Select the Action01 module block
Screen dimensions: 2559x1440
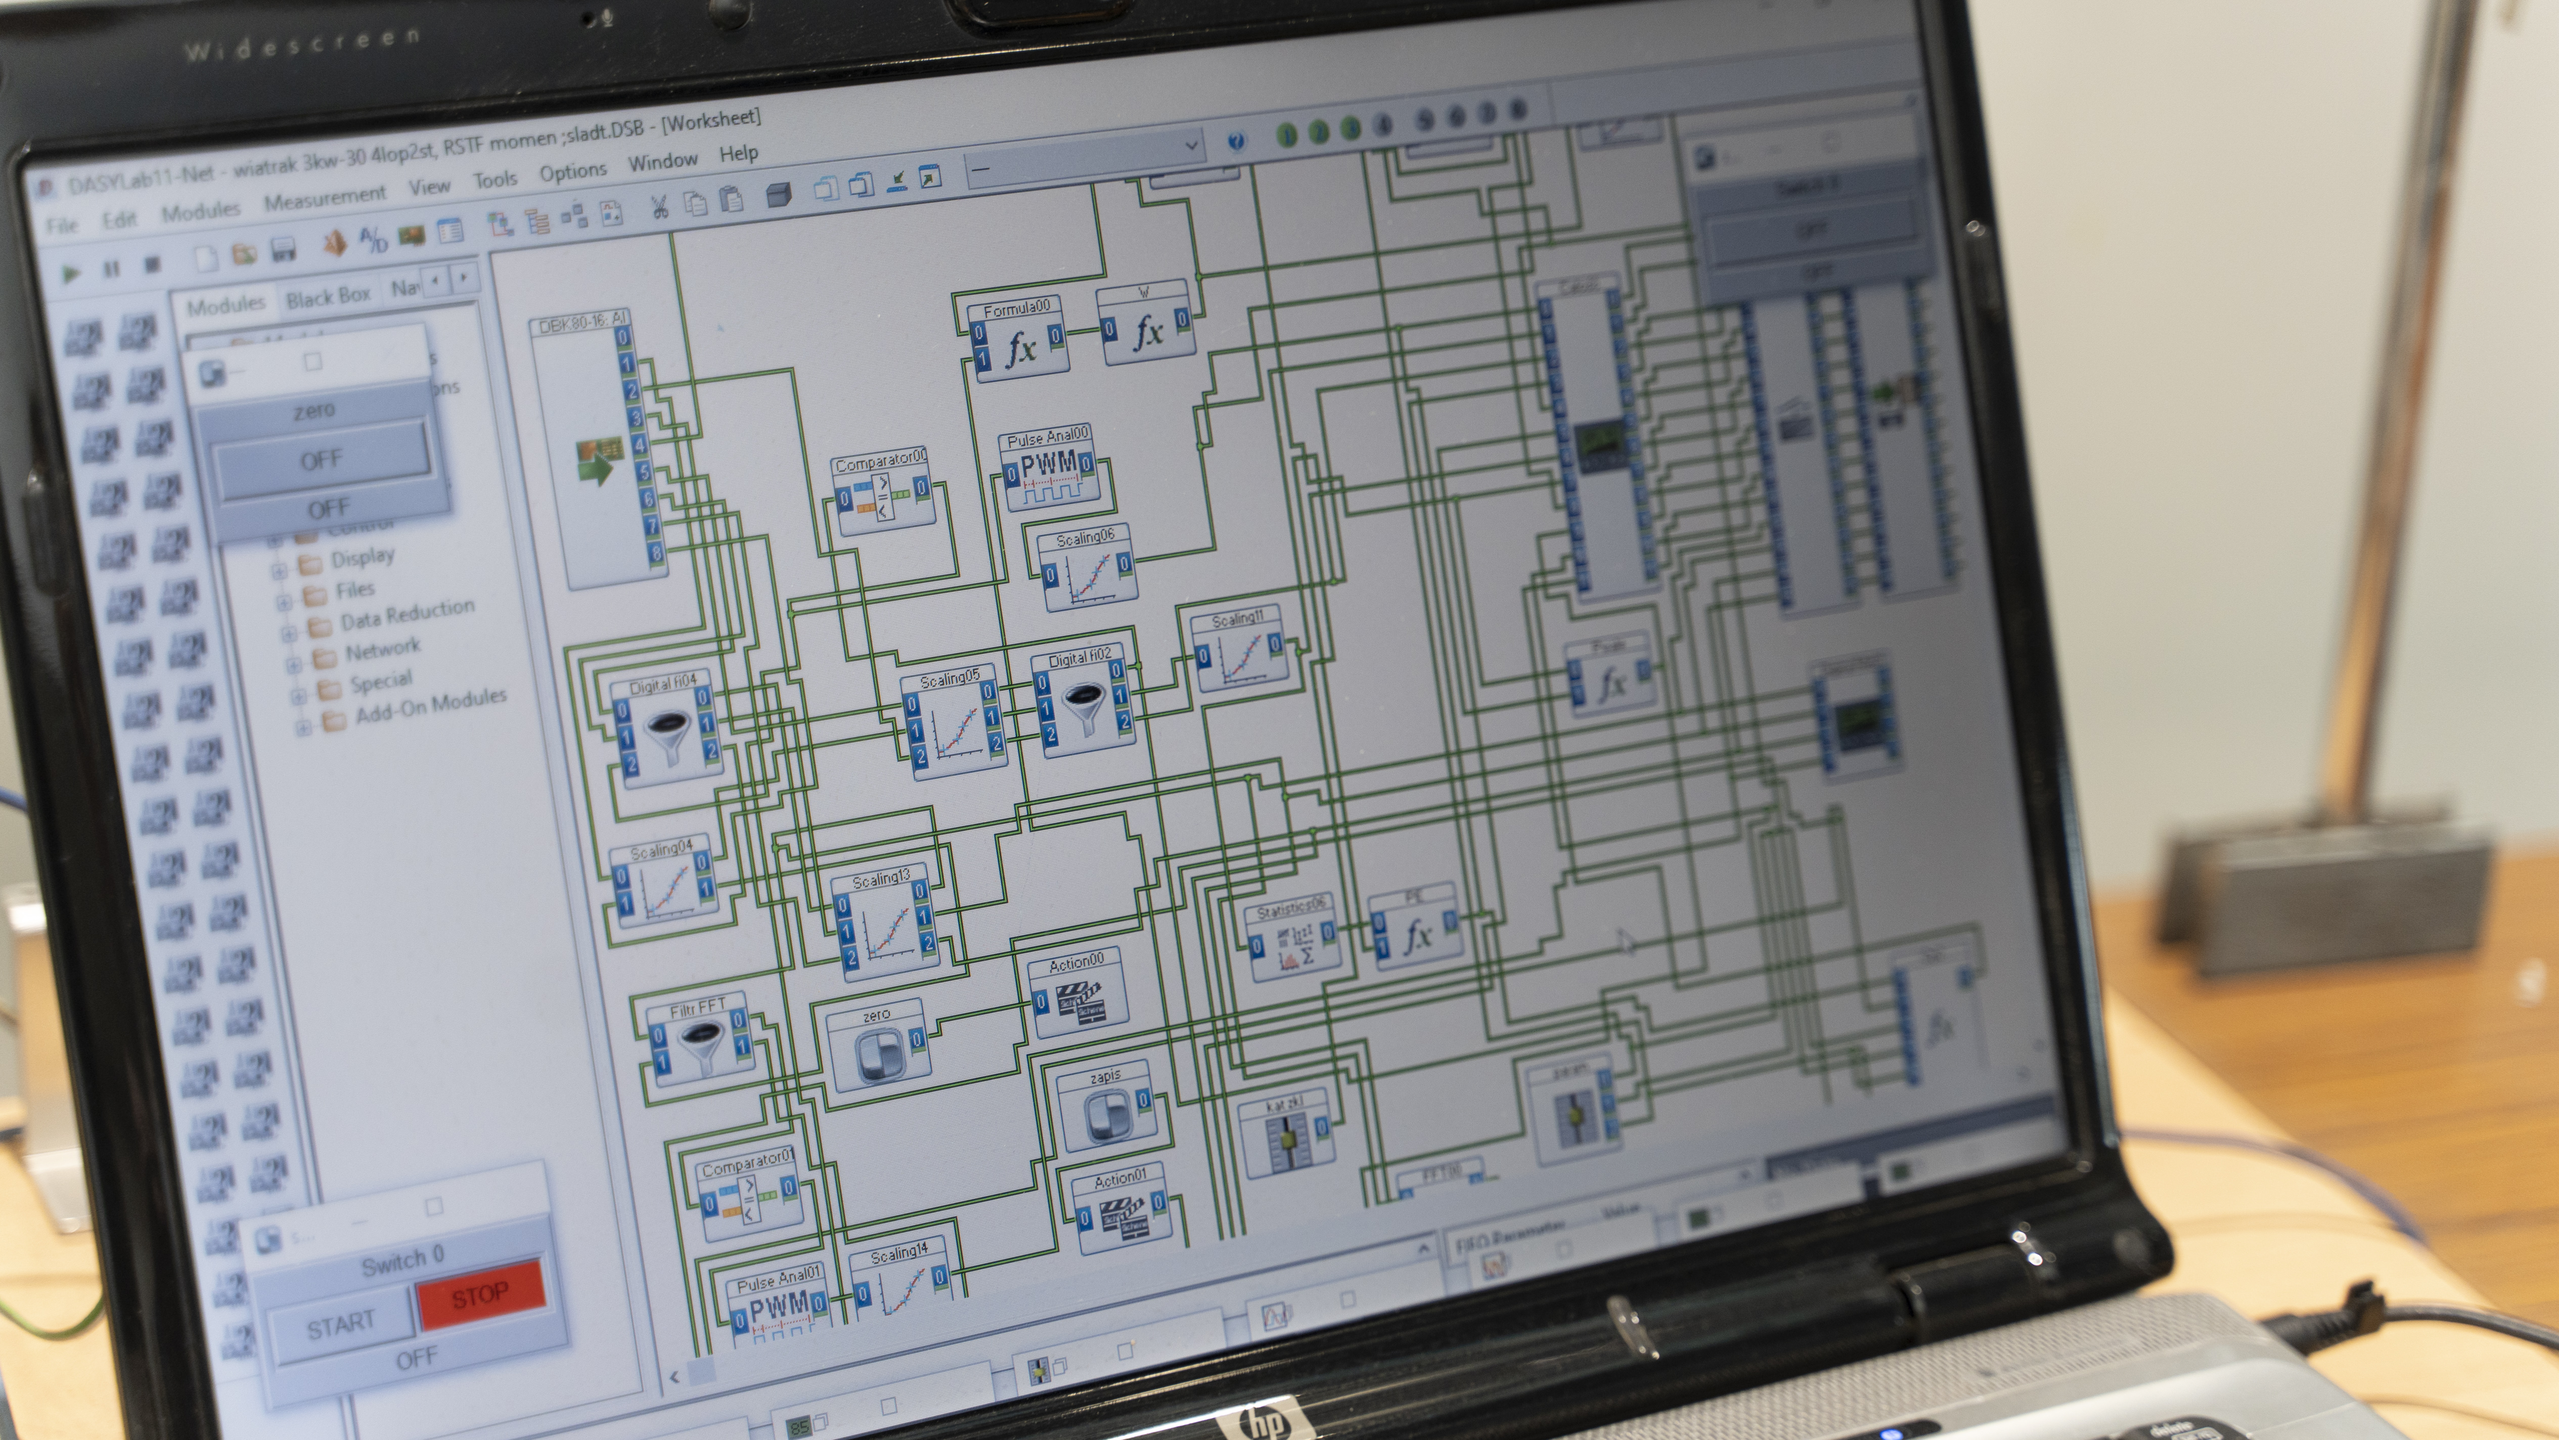1121,1209
